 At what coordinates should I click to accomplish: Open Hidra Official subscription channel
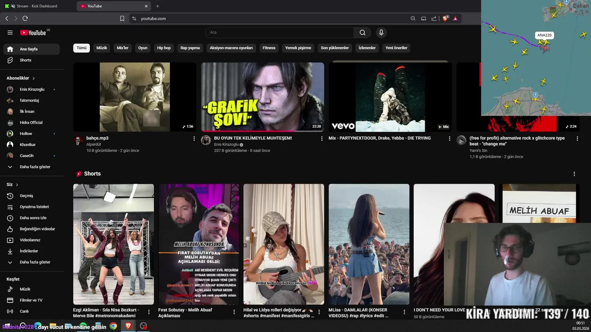[x=31, y=122]
